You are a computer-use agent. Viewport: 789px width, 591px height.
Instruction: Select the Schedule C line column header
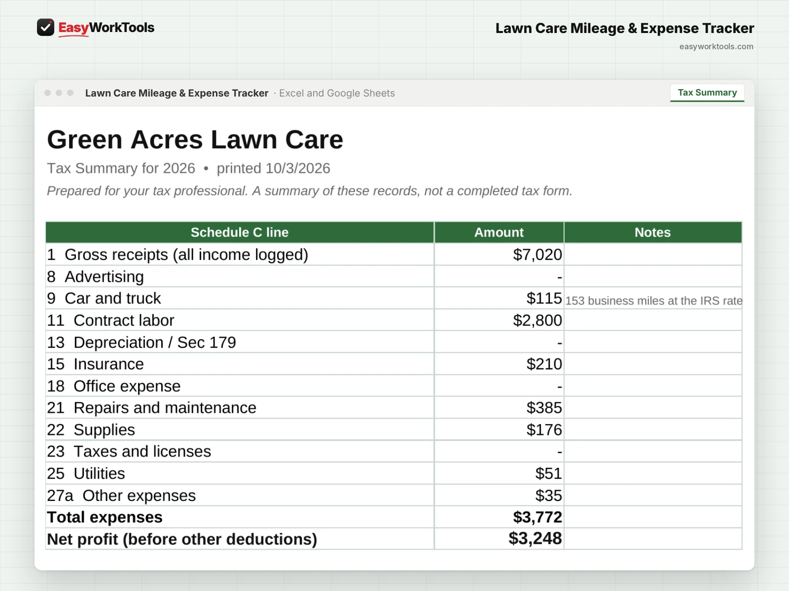(240, 232)
